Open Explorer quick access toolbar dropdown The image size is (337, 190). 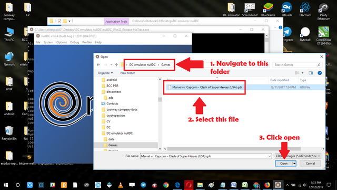click(x=70, y=21)
